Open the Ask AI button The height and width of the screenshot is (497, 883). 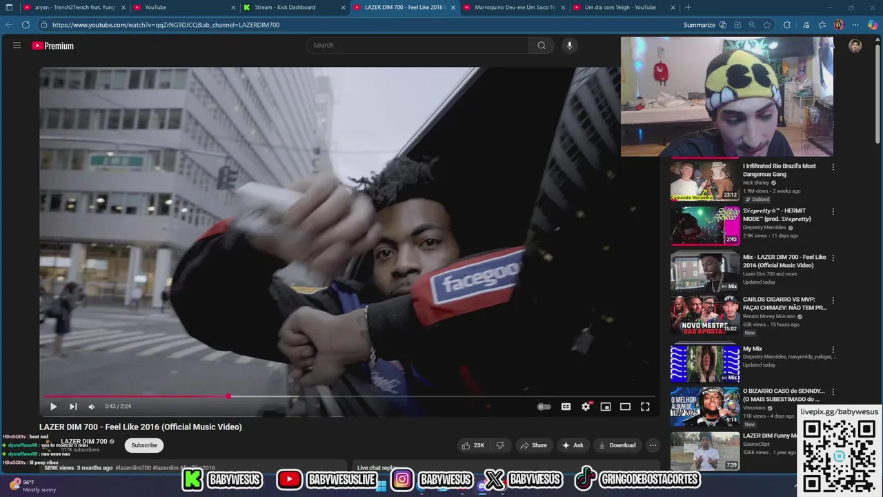click(573, 445)
